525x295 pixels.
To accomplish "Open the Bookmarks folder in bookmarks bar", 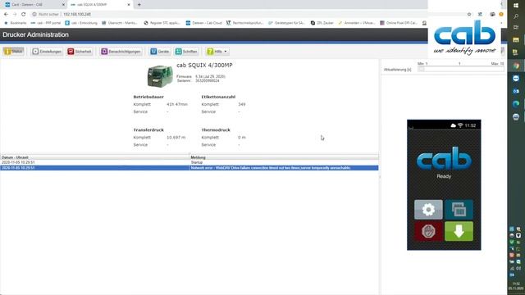I will [x=15, y=23].
